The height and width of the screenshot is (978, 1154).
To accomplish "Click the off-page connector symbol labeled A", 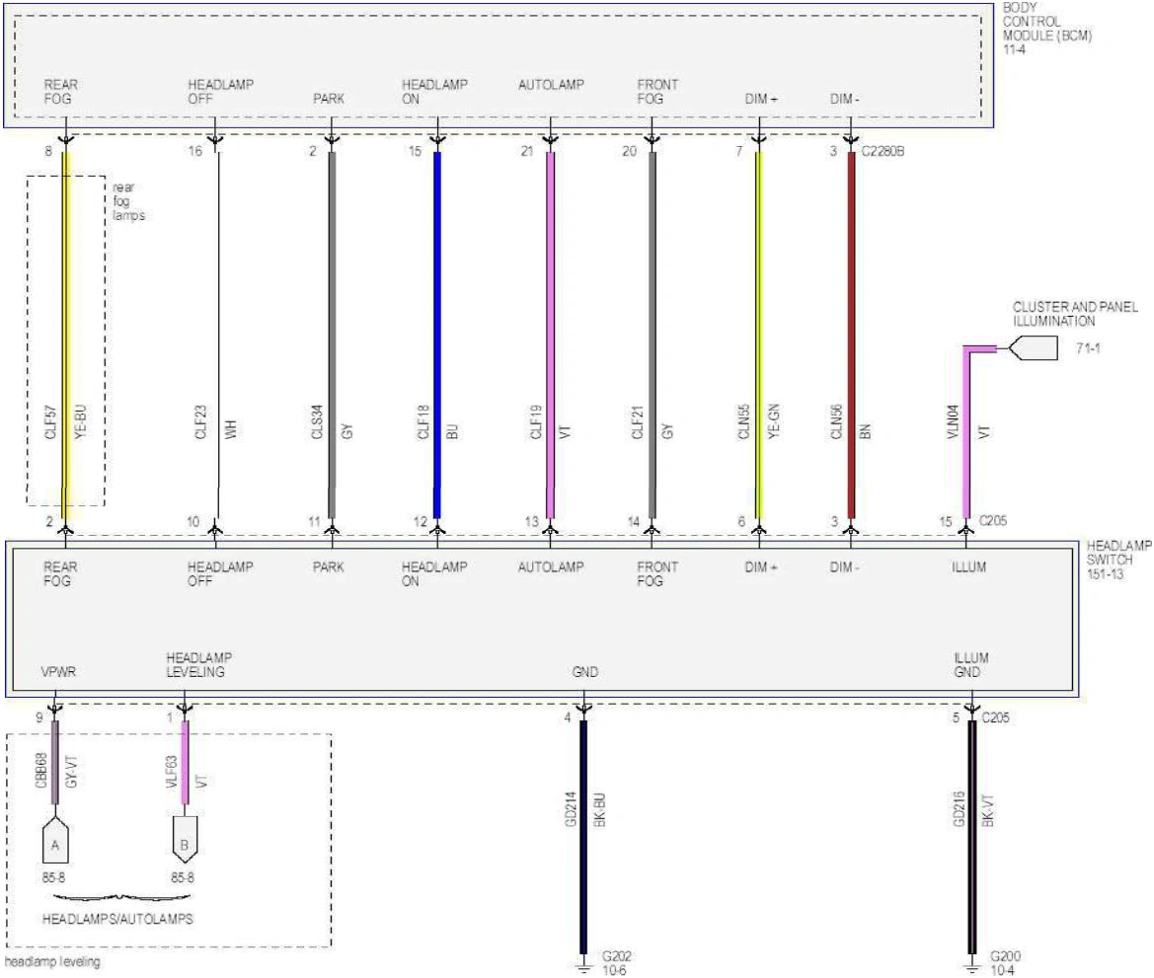I will point(55,840).
